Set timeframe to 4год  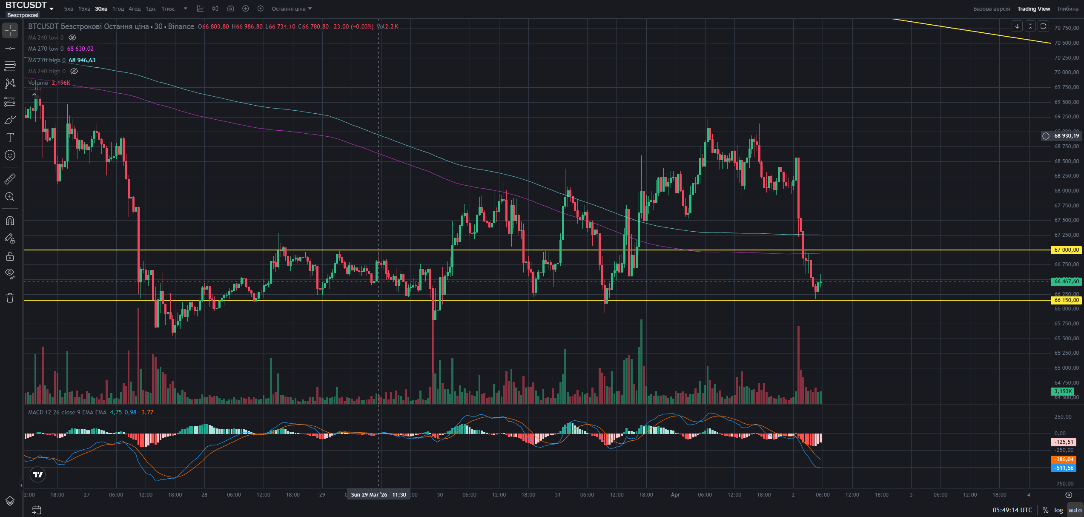coord(135,9)
